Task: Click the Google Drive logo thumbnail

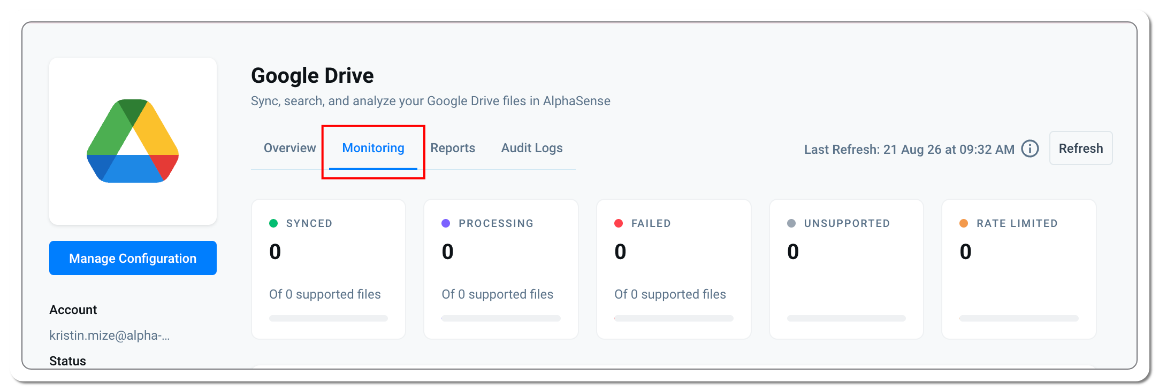Action: [x=133, y=141]
